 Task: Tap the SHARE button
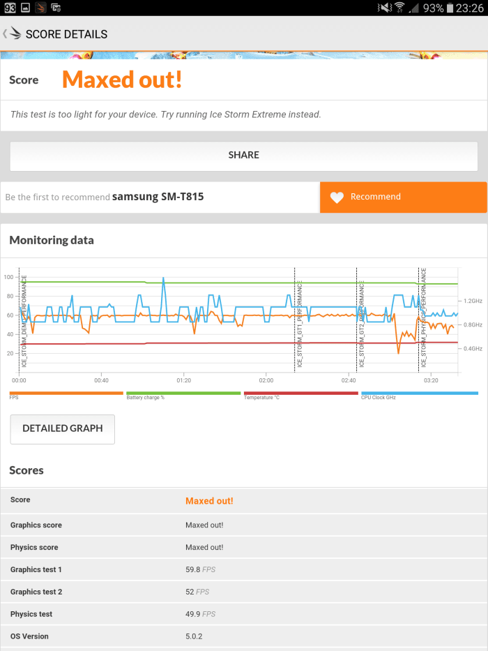[x=243, y=156]
